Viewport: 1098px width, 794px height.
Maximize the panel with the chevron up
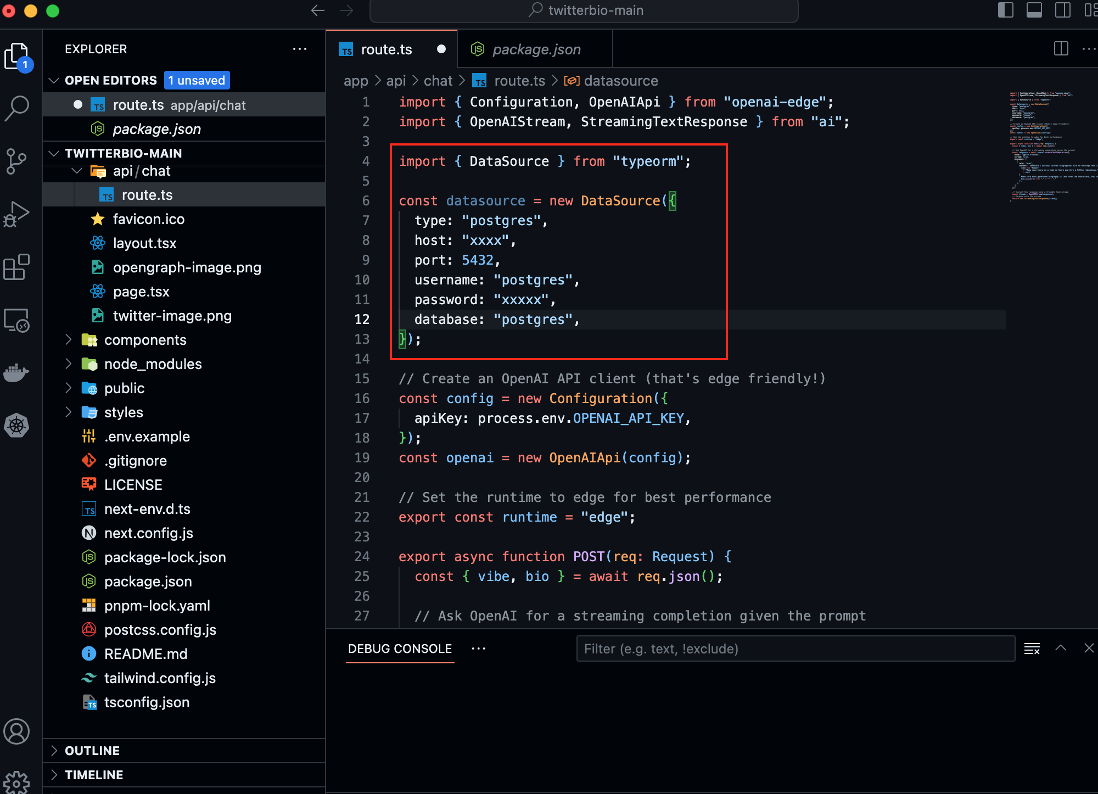click(x=1061, y=648)
